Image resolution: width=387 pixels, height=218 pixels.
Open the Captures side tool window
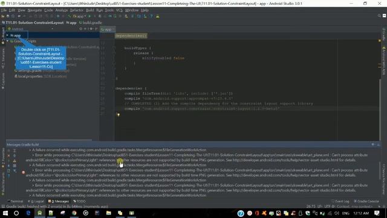pos(3,81)
